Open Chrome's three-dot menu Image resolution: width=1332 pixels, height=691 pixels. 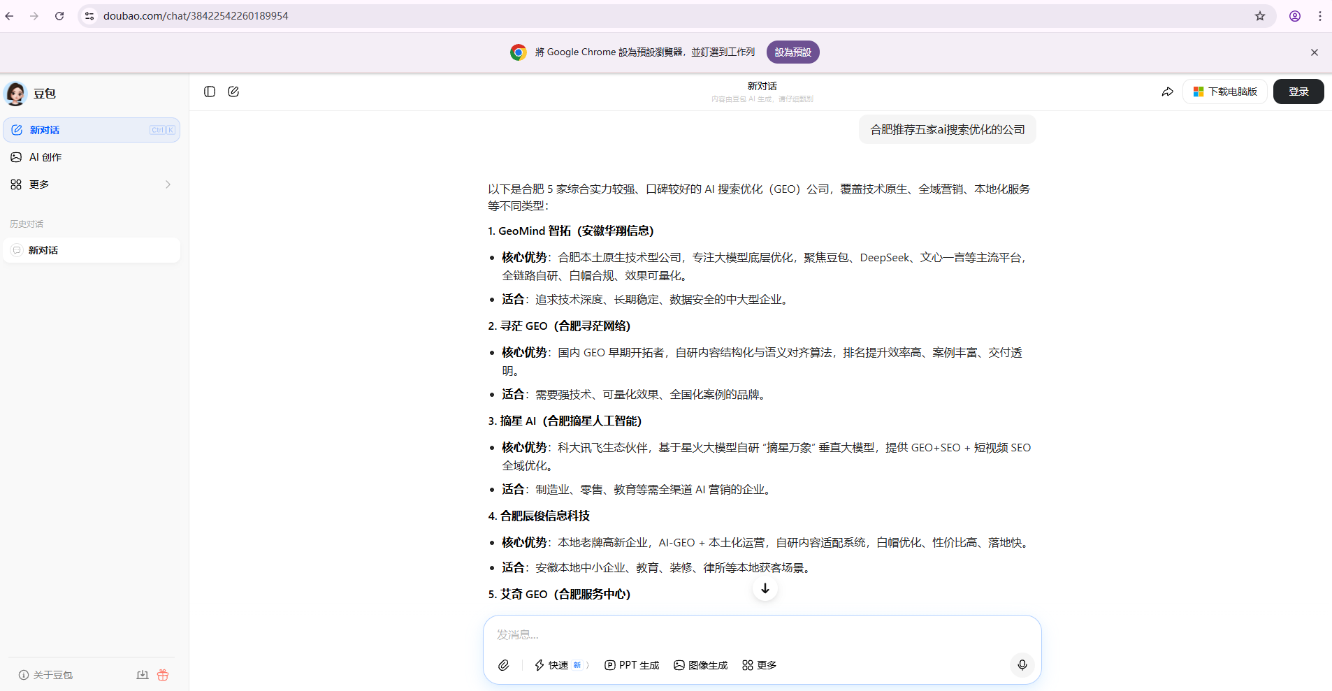pos(1319,15)
